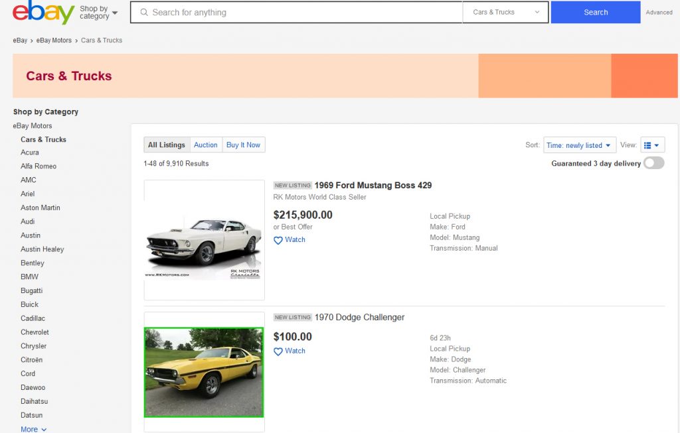
Task: Select AMC in category list
Action: (28, 180)
